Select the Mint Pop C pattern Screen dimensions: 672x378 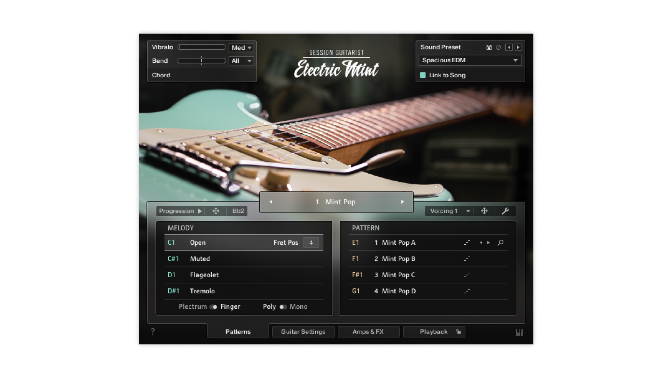398,275
